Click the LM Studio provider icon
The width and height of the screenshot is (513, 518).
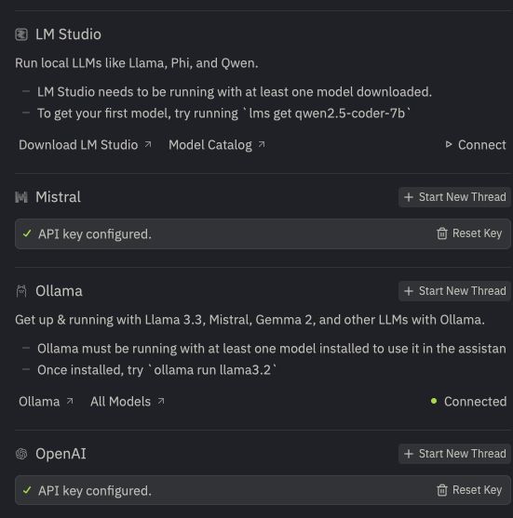[21, 34]
